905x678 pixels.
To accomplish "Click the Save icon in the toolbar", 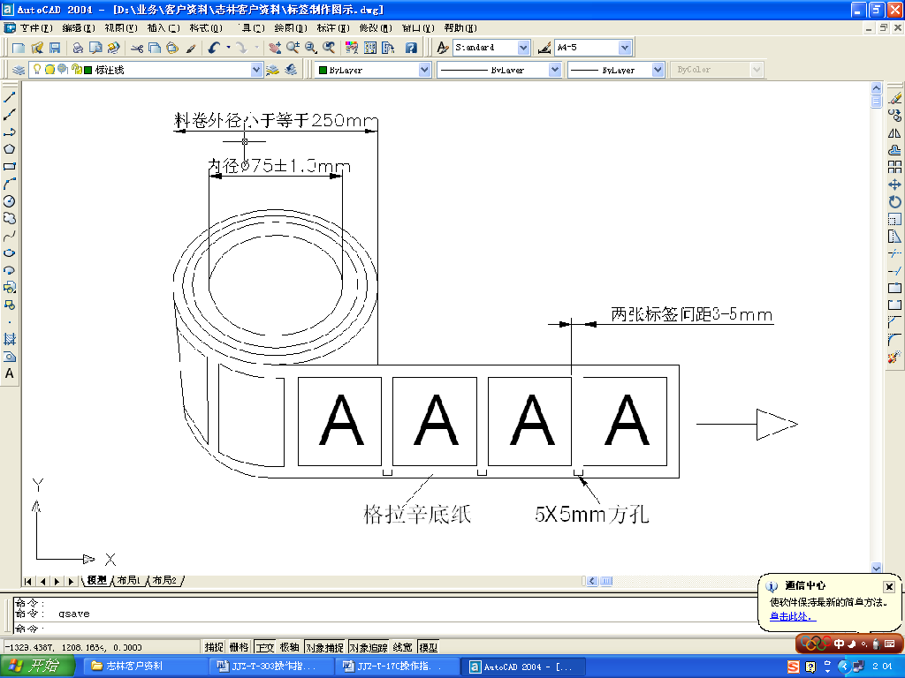I will 55,48.
